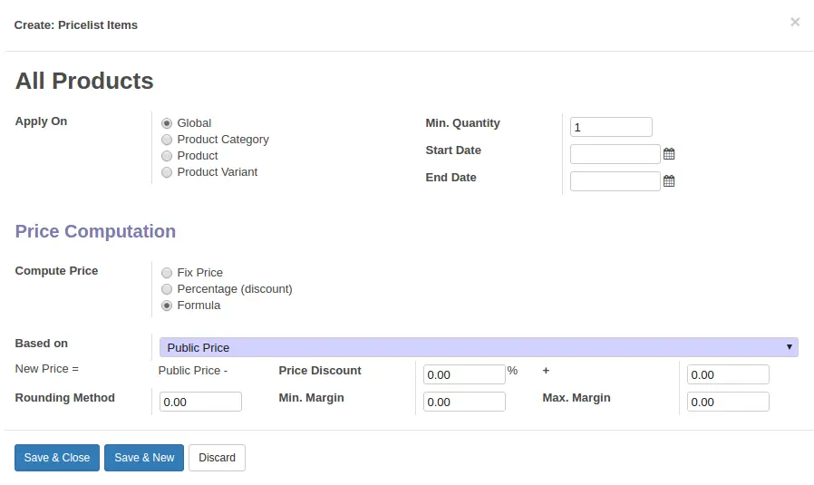Select the Global radio option
This screenshot has height=485, width=814.
[x=167, y=123]
